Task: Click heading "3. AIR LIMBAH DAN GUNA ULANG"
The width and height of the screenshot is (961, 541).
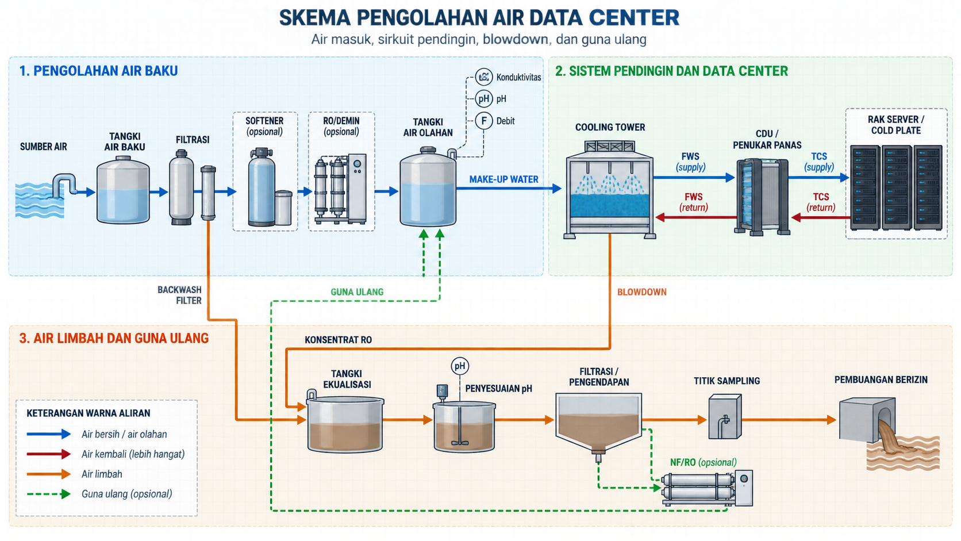Action: [114, 338]
